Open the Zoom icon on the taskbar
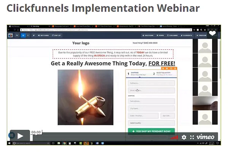 point(103,143)
